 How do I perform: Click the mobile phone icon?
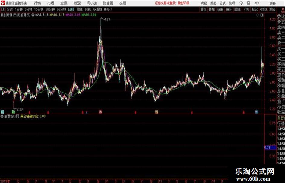[x=249, y=3]
